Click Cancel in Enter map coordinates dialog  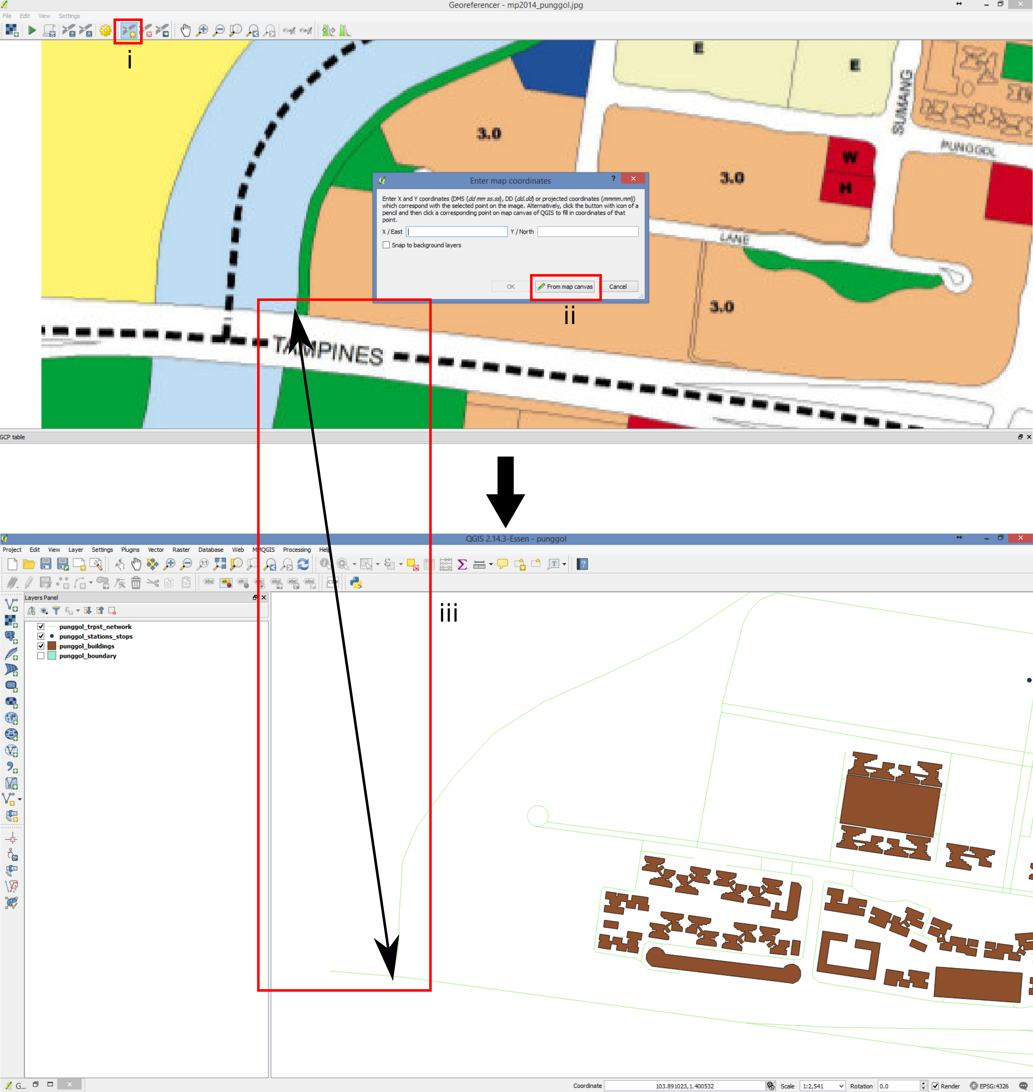(617, 286)
